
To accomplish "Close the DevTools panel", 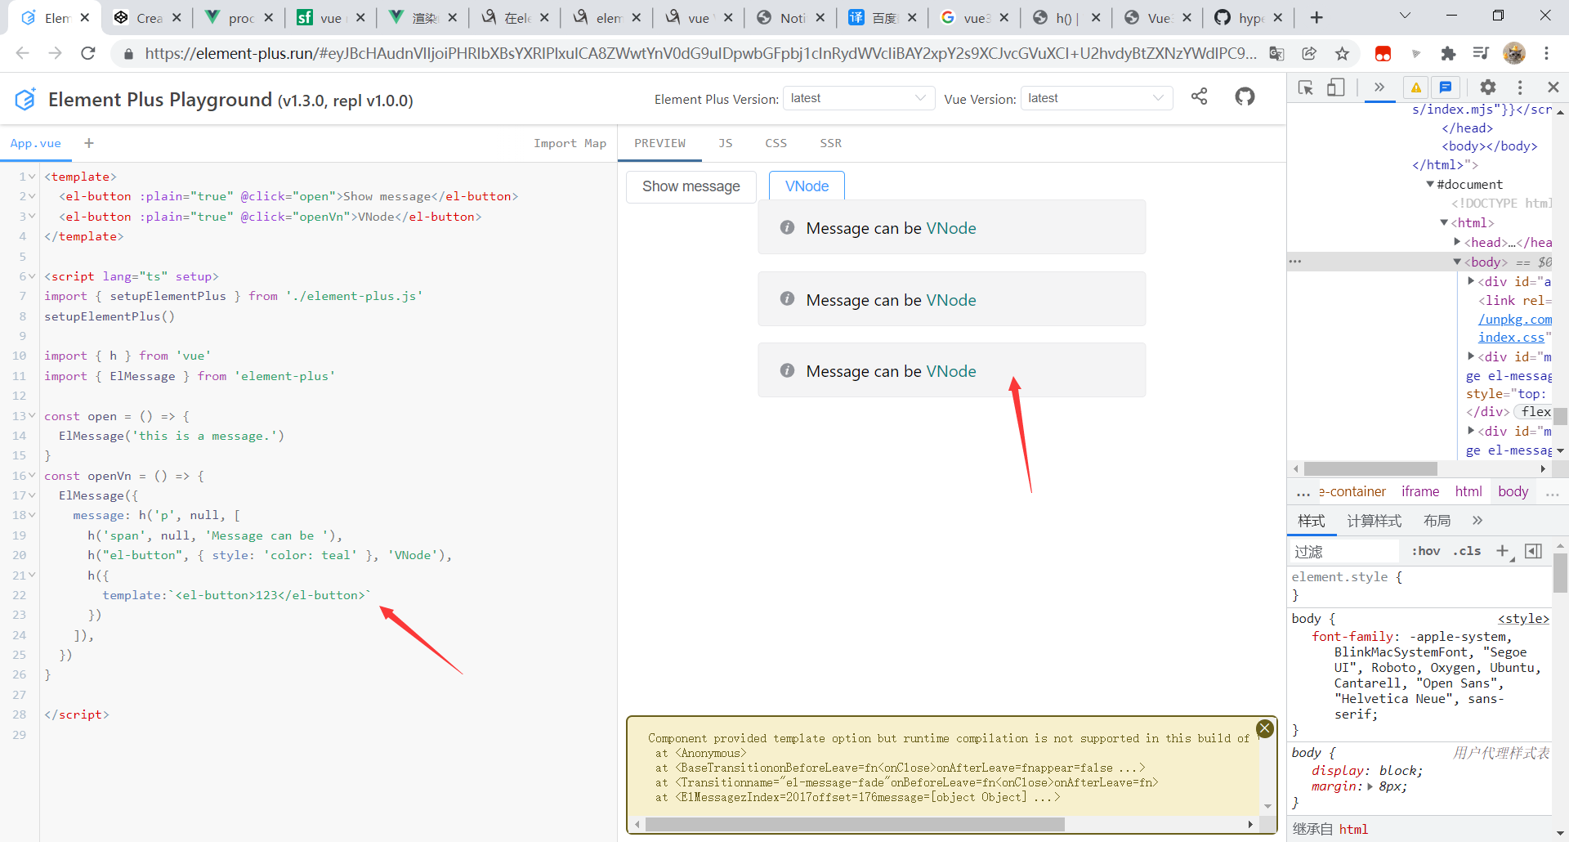I will tap(1553, 87).
